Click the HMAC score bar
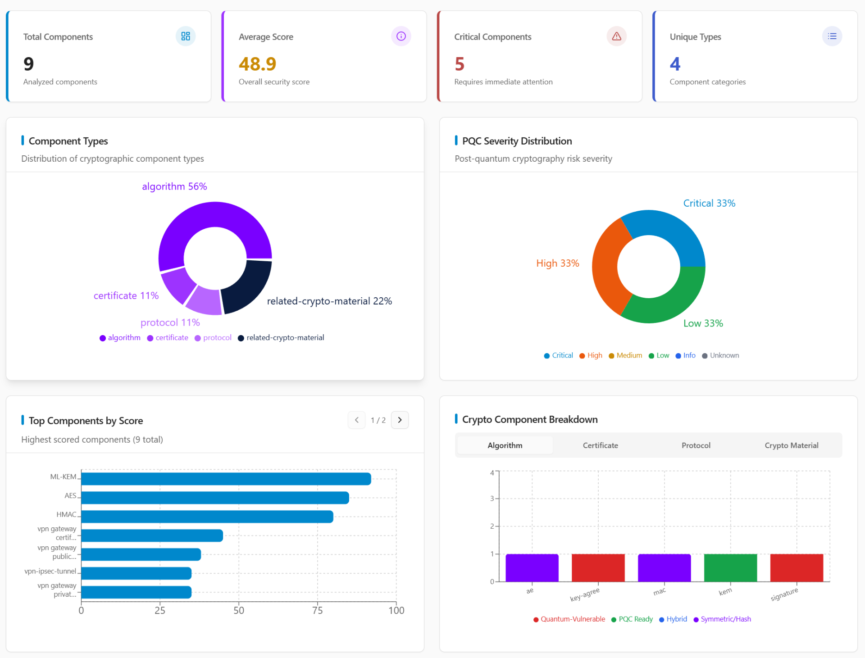Image resolution: width=865 pixels, height=658 pixels. coord(207,517)
